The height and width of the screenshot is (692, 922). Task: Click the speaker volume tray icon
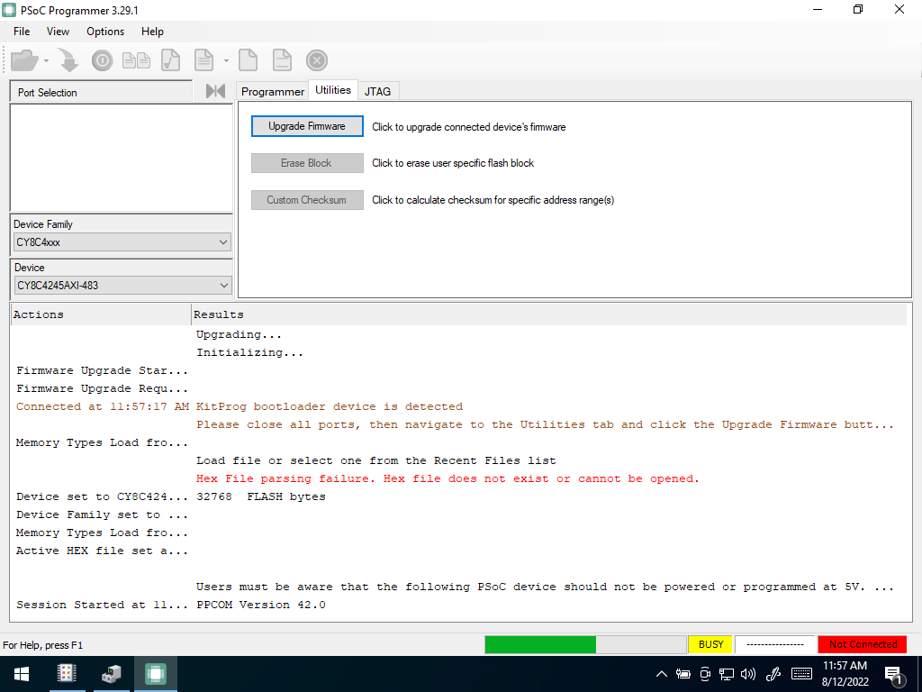pos(748,674)
